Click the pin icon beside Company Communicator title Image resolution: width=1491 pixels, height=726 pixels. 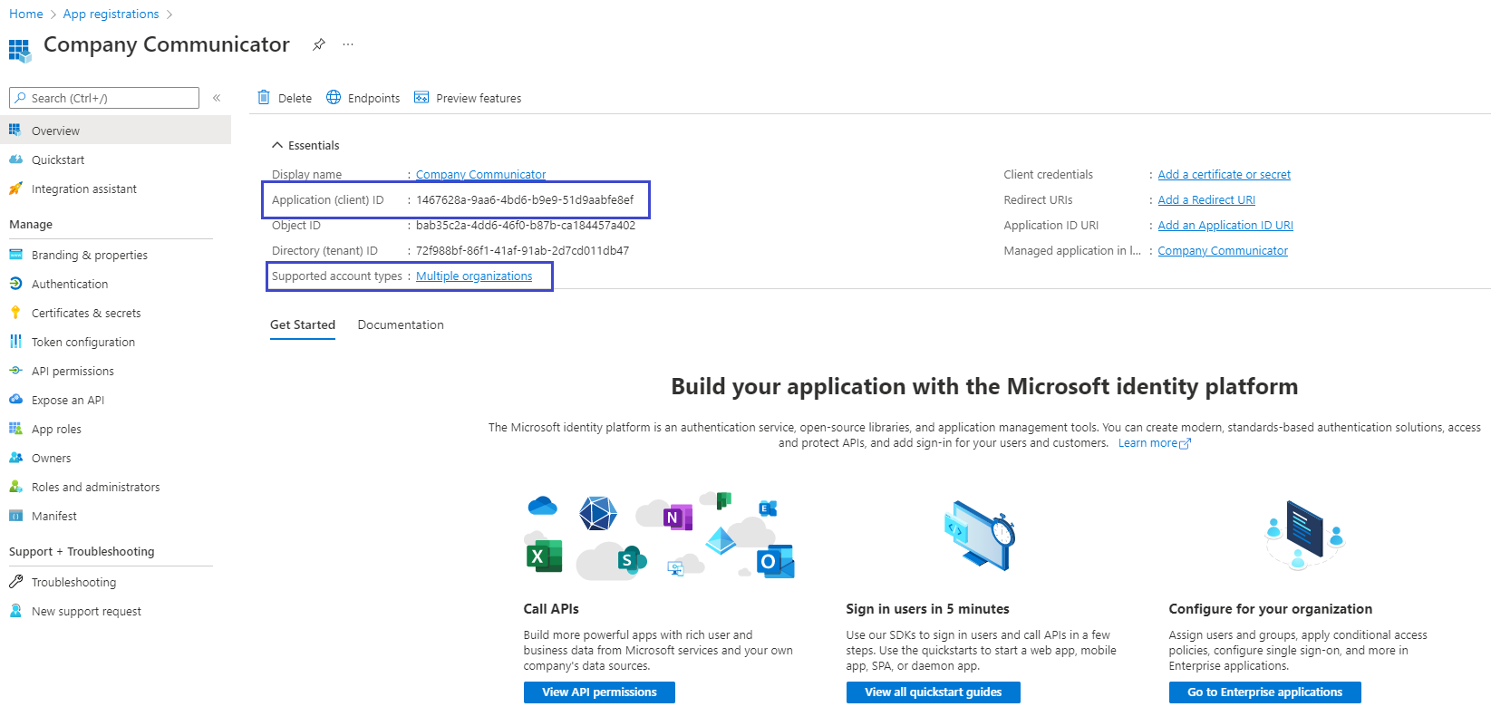point(319,44)
